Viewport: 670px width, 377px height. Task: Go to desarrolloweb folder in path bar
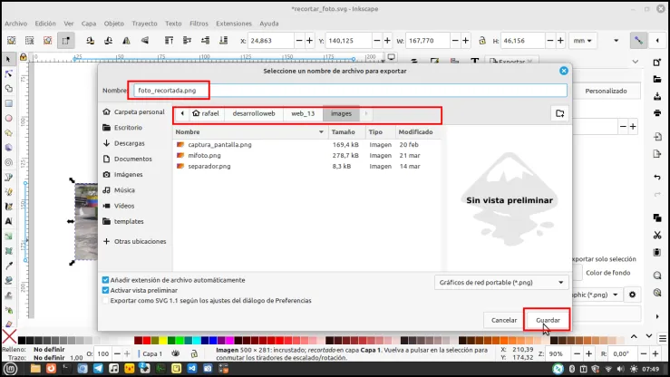pyautogui.click(x=254, y=113)
